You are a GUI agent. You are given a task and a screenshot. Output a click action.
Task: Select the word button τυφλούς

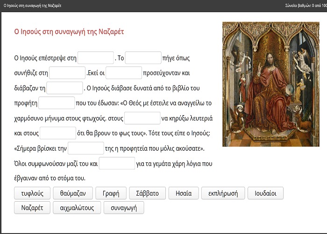click(x=32, y=193)
